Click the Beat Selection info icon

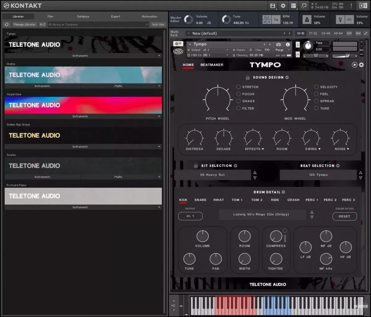(x=338, y=166)
